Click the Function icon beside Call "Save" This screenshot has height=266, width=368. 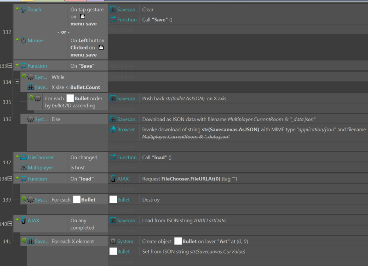(x=113, y=19)
